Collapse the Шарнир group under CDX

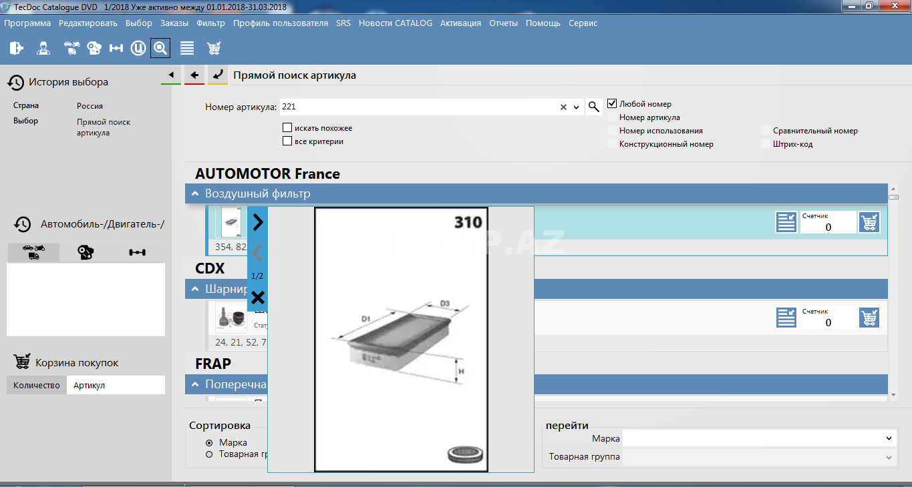click(x=195, y=289)
